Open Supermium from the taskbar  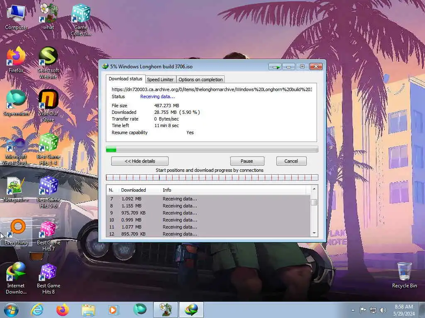coord(139,310)
